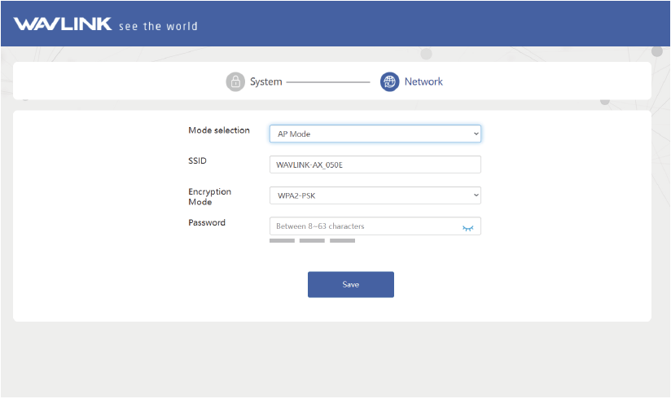This screenshot has width=671, height=399.
Task: Focus the SSID field containing WAVLINK-AX_050E
Action: point(375,164)
